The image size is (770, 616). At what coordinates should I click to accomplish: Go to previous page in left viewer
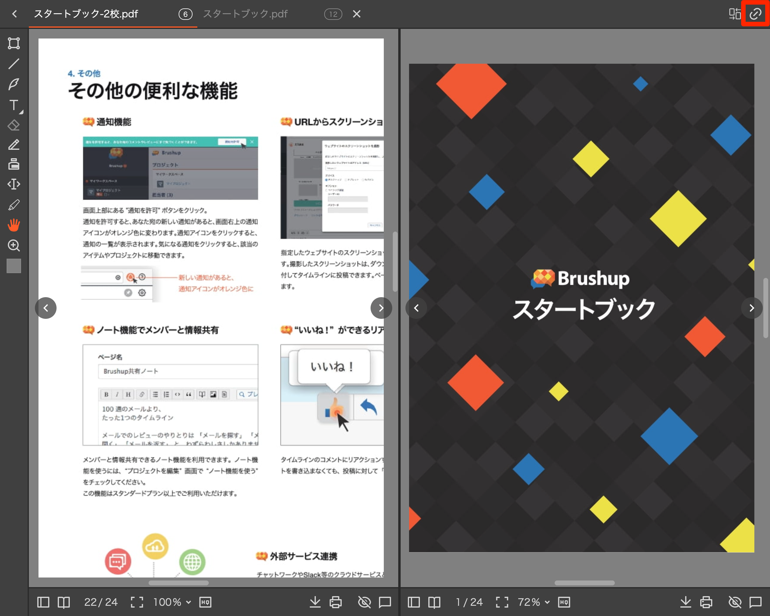[46, 308]
